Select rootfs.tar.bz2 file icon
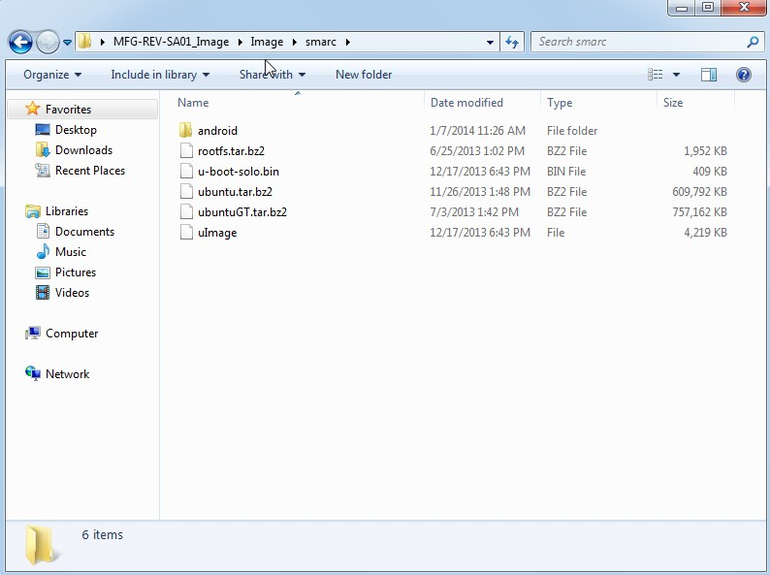770x575 pixels. 186,150
